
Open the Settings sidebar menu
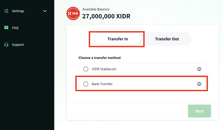tap(25, 11)
